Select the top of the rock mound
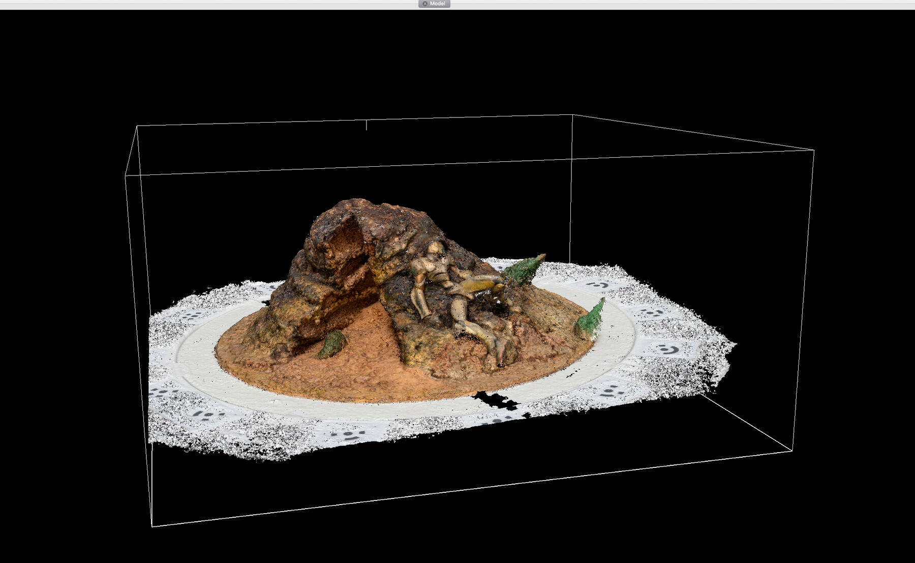Viewport: 915px width, 563px height. tap(366, 206)
